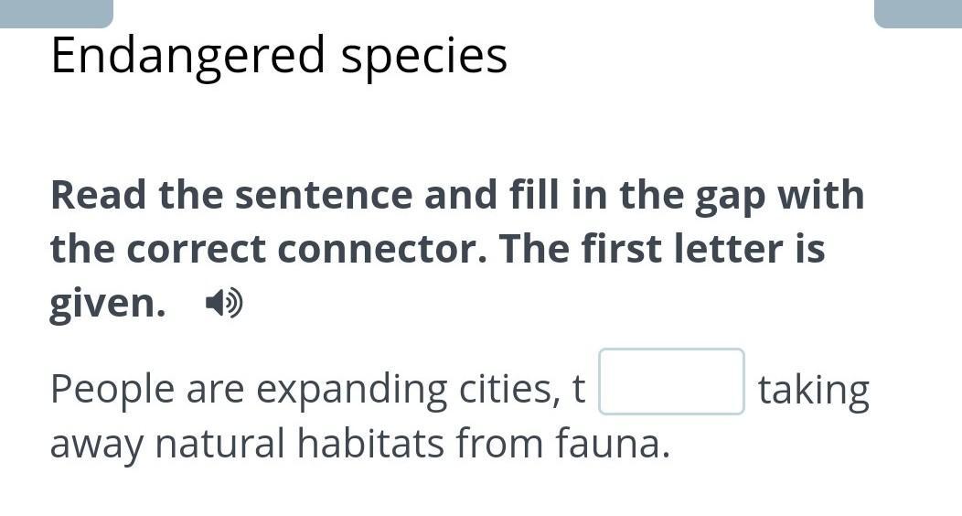Click the word 'People' in the sentence

click(112, 390)
